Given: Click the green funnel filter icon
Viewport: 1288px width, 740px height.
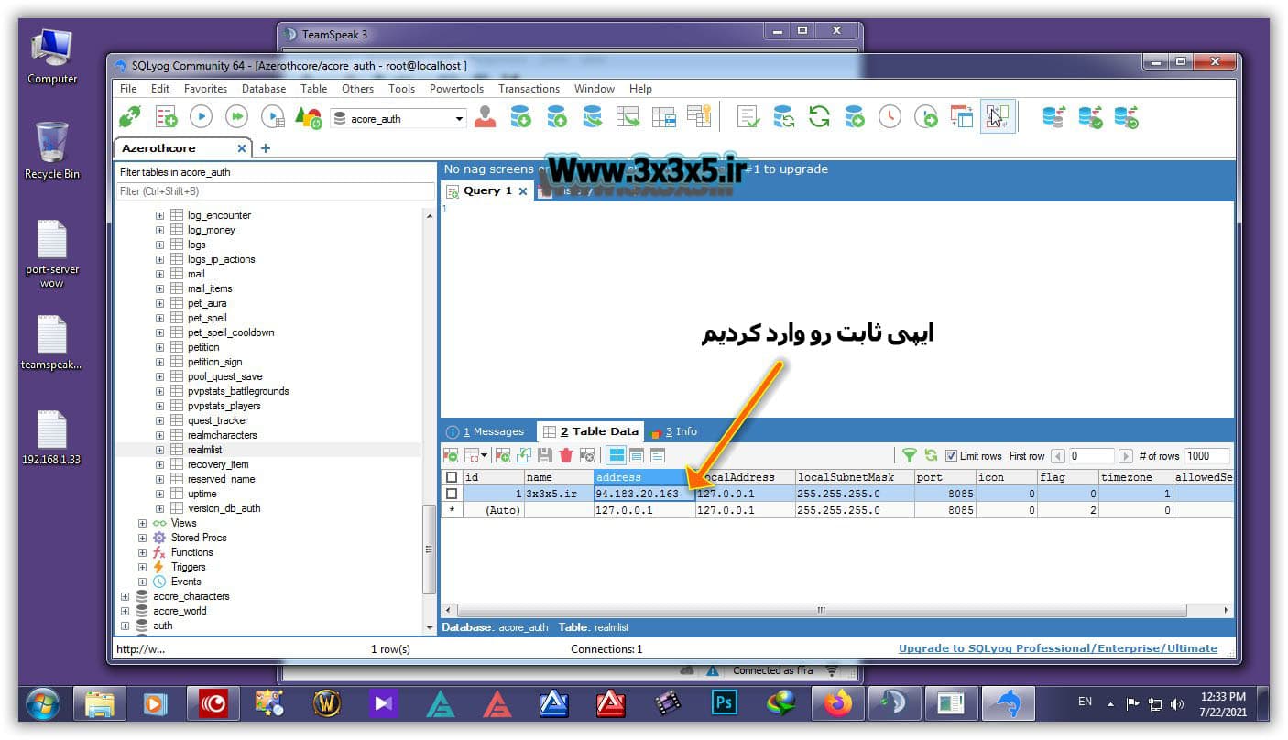Looking at the screenshot, I should (x=910, y=455).
